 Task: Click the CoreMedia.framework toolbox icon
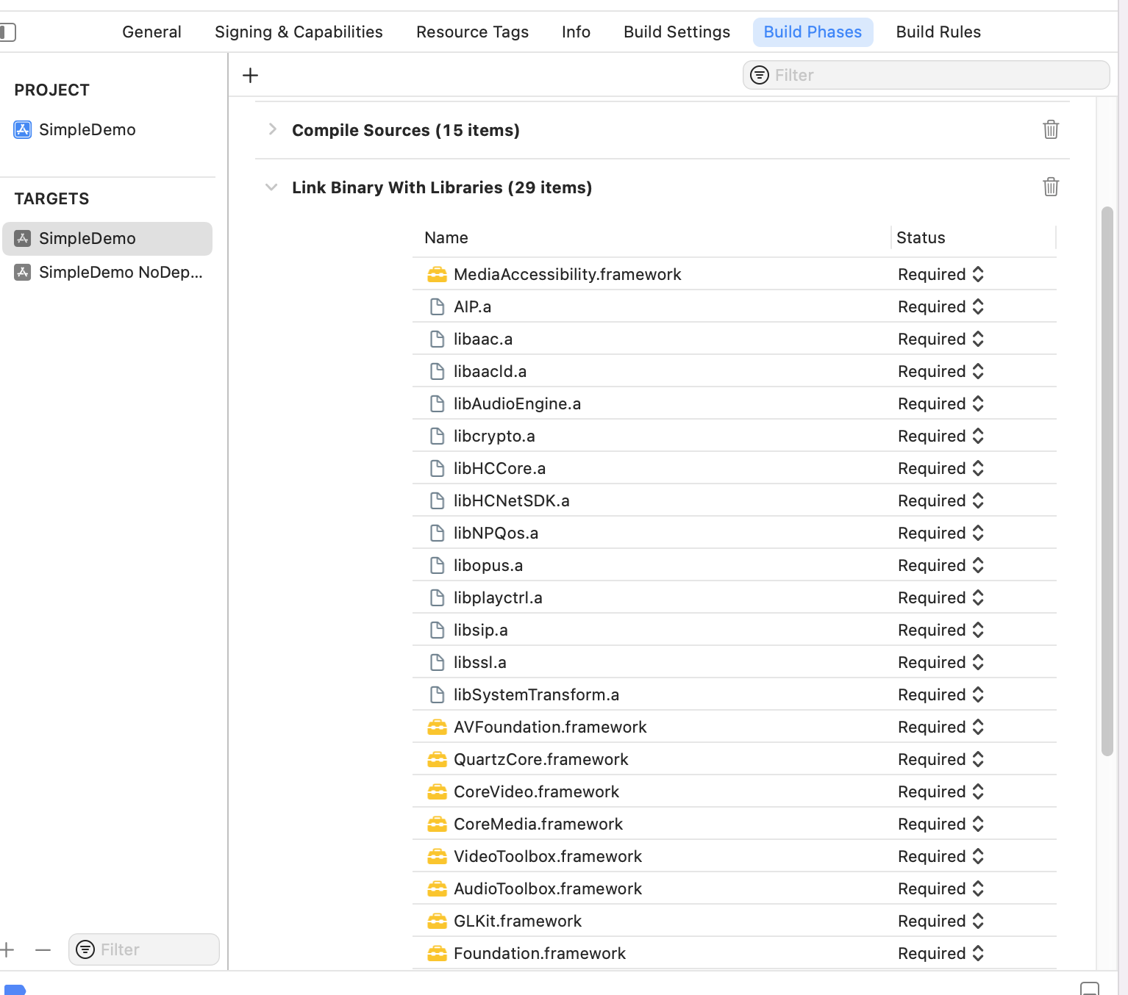click(x=437, y=824)
